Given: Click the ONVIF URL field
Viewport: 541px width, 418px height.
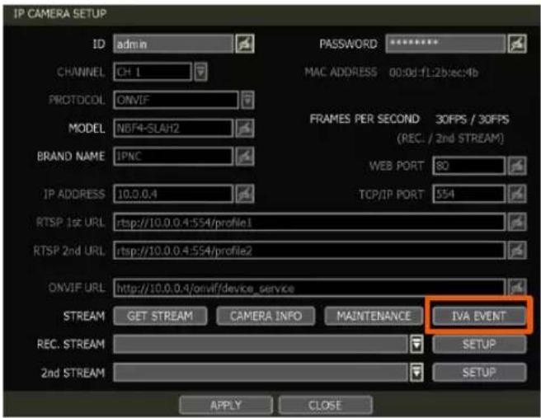Looking at the screenshot, I should [309, 288].
